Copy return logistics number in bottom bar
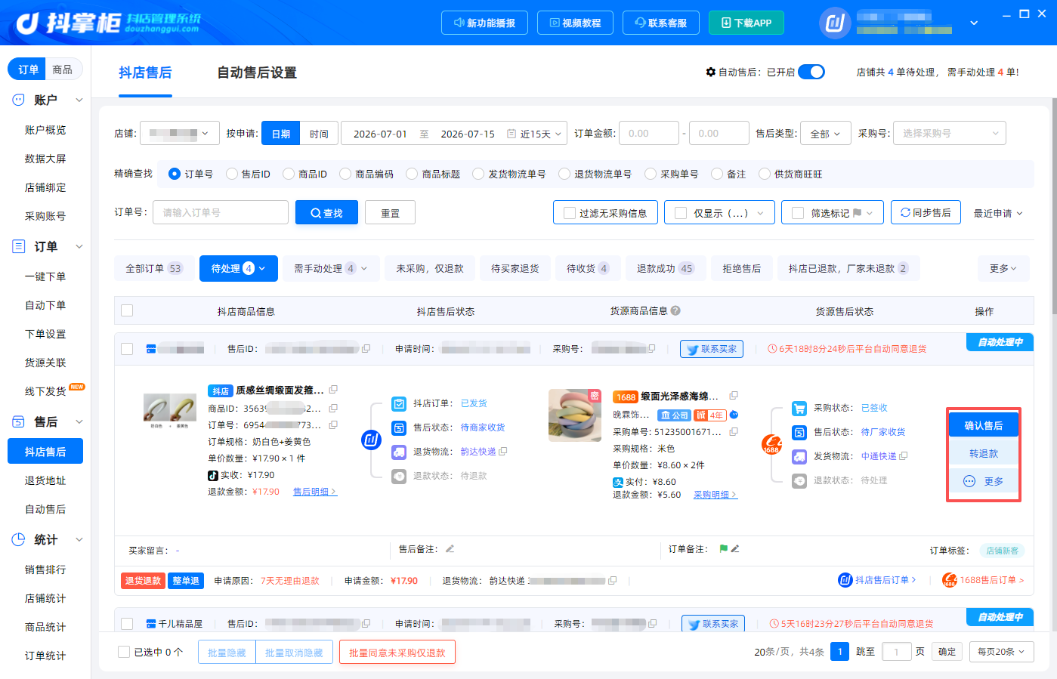Screen dimensions: 1057x679 [612, 581]
